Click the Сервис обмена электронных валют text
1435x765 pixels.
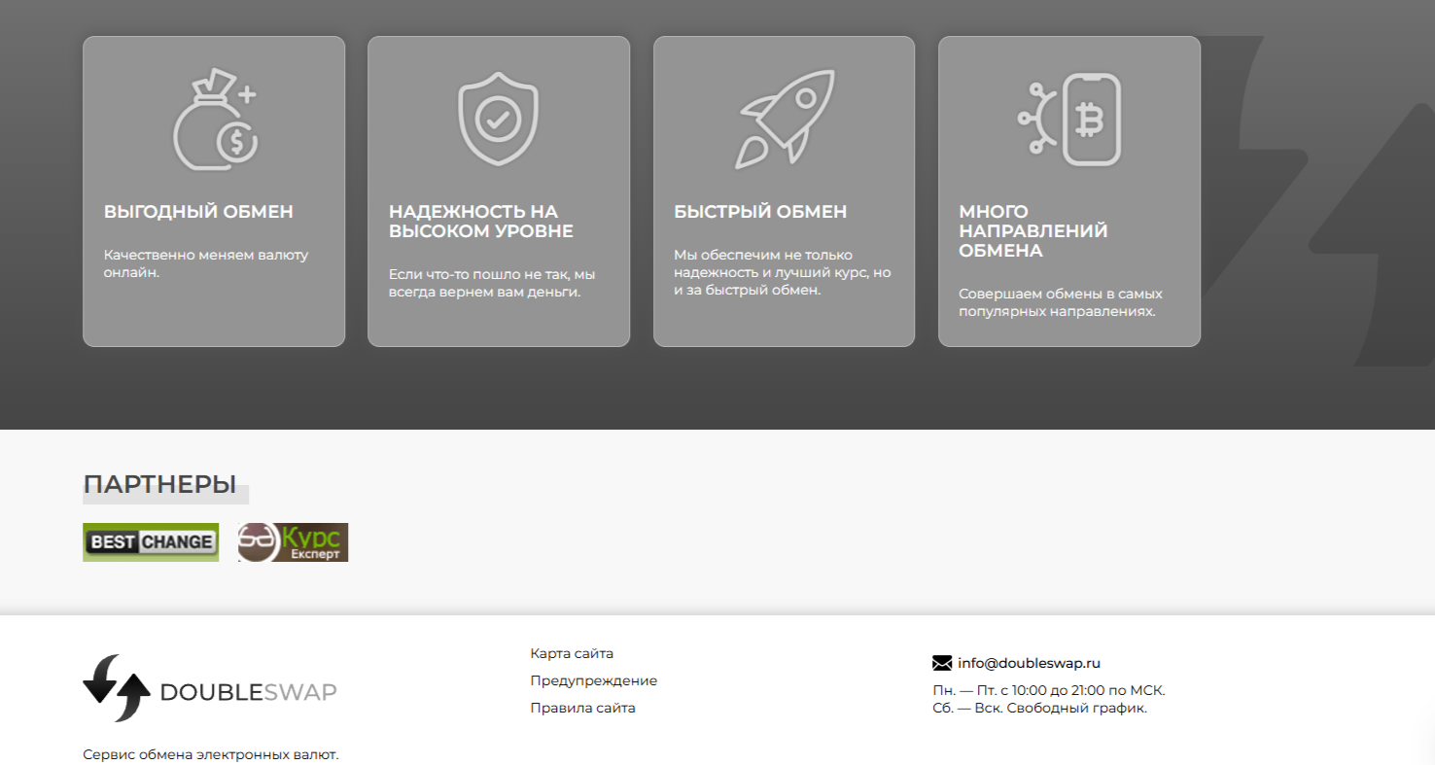click(211, 754)
